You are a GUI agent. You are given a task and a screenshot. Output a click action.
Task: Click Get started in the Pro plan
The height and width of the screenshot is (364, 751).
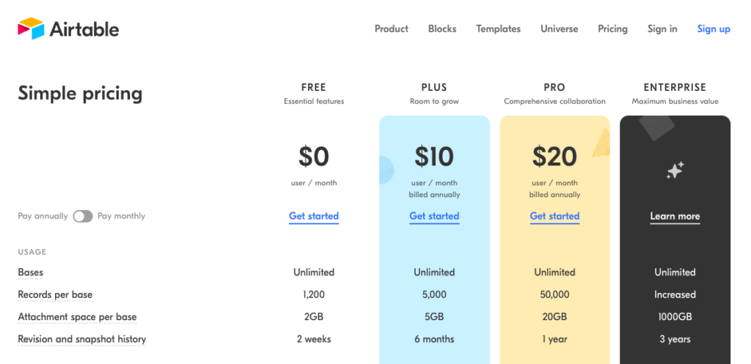(x=554, y=216)
